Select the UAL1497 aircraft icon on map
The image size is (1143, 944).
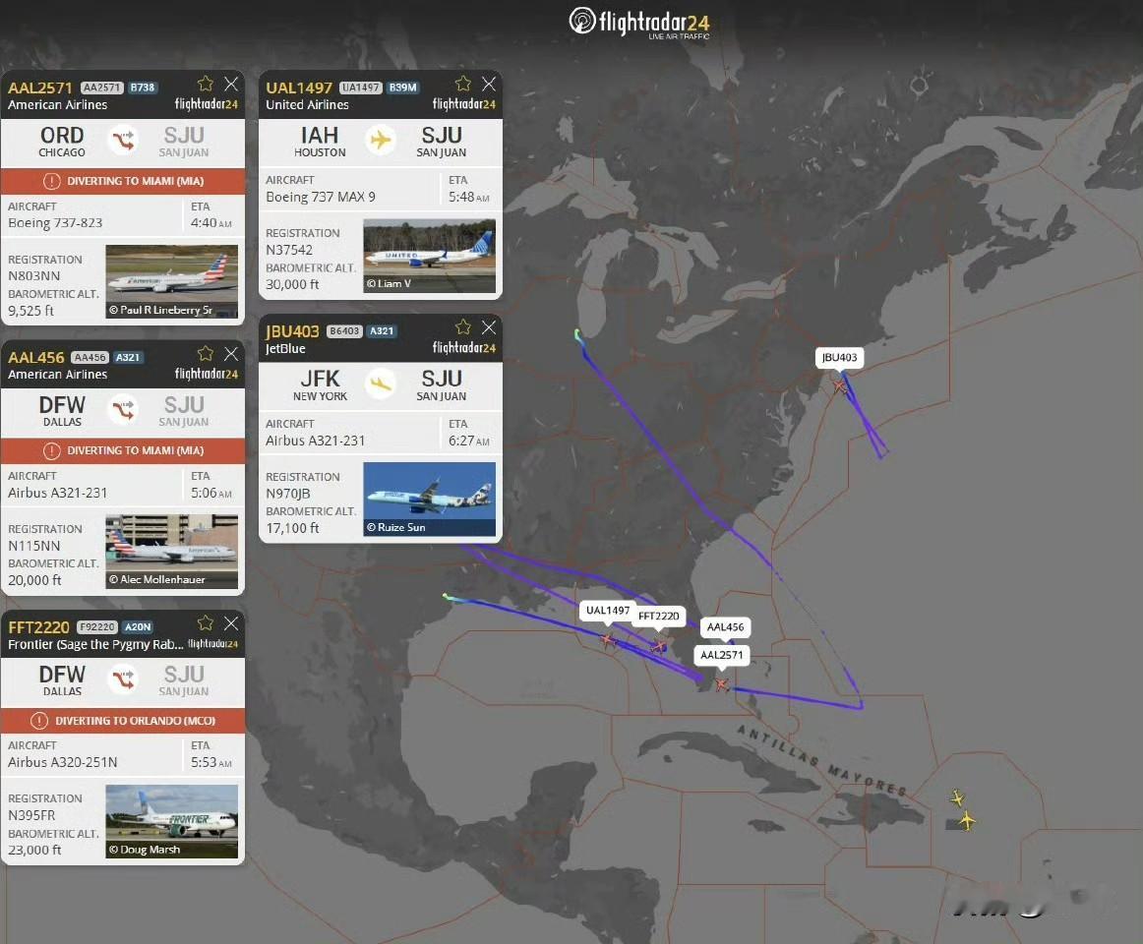[607, 640]
